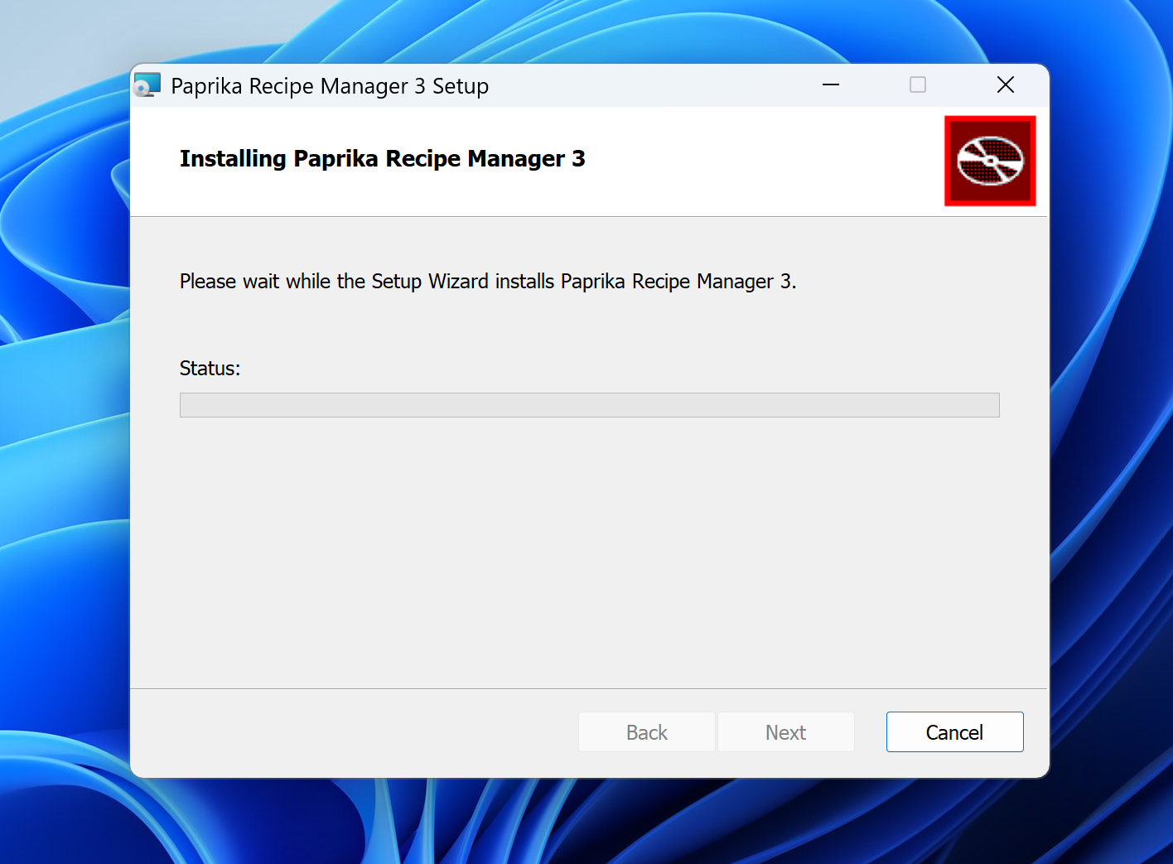Click the word 'Setup' in the window title
Viewport: 1173px width, 864px height.
461,86
